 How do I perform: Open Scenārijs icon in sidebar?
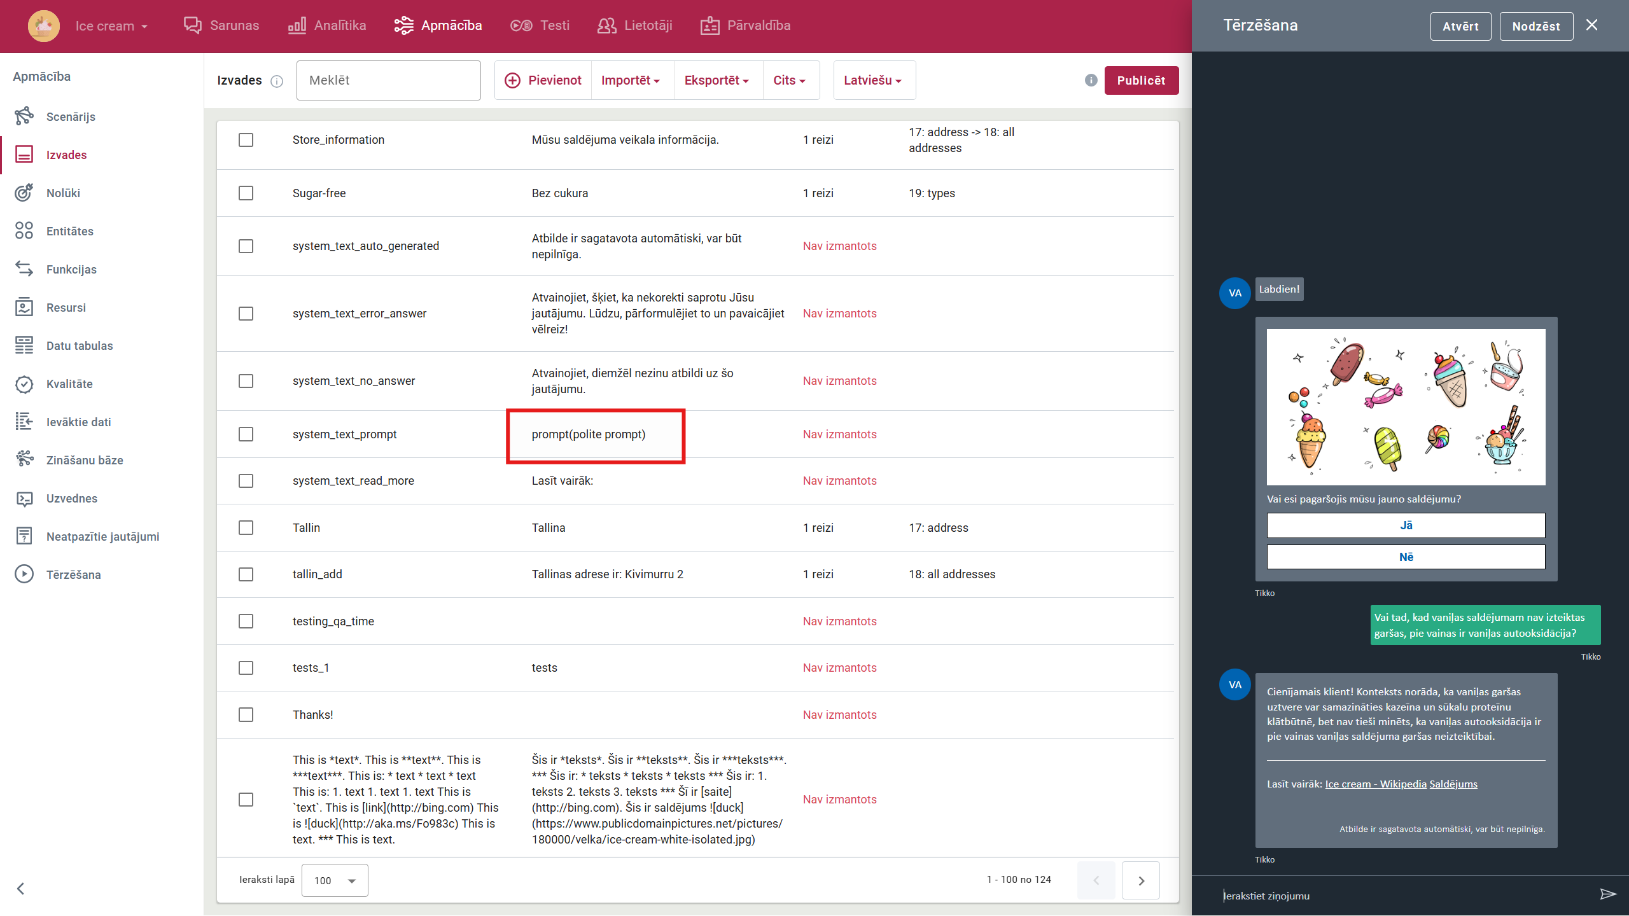24,116
